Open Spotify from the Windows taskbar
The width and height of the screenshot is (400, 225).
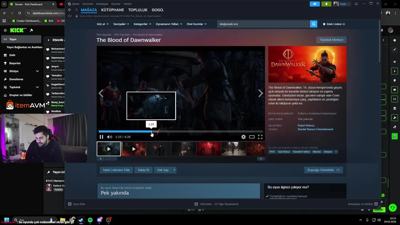[x=90, y=220]
